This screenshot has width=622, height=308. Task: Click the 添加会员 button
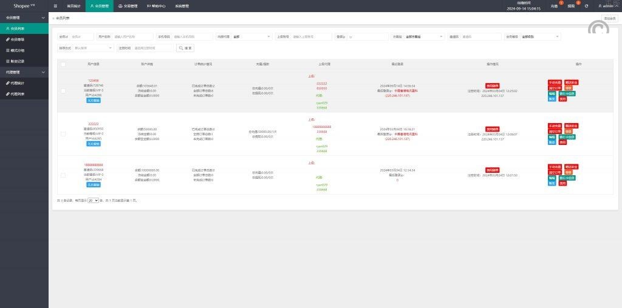609,18
